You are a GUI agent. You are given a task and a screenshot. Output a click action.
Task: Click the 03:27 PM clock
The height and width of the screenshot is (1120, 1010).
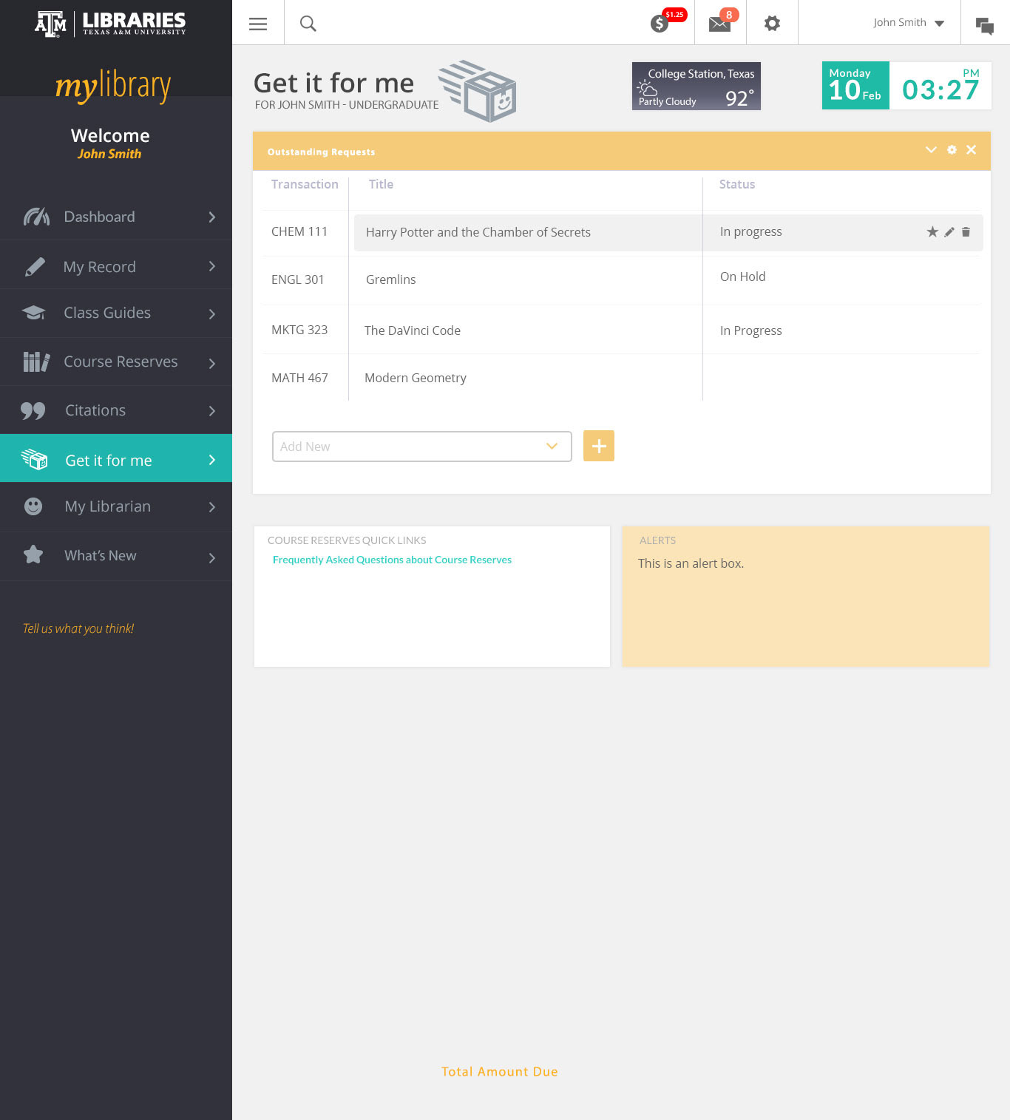click(x=940, y=86)
